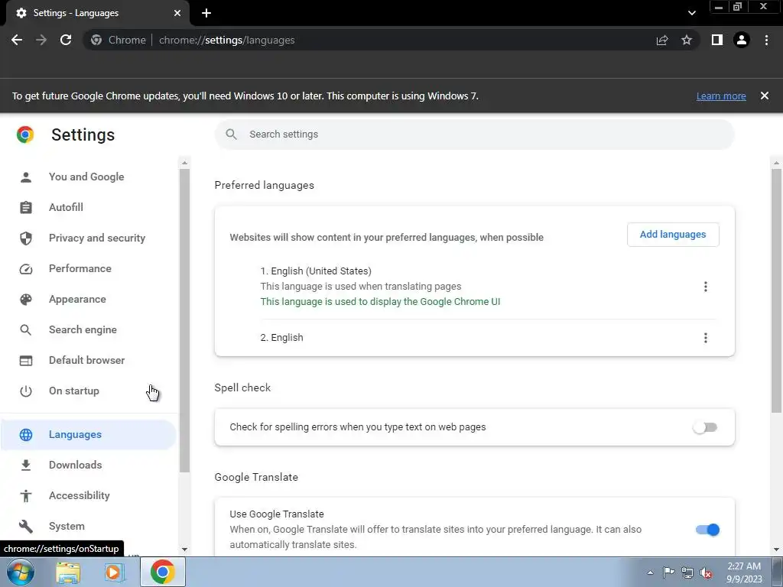Open the side panel icon

(717, 40)
